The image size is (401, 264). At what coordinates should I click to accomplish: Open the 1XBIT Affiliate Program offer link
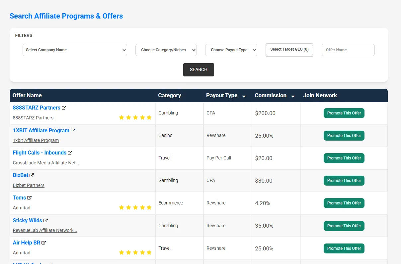[x=41, y=131]
